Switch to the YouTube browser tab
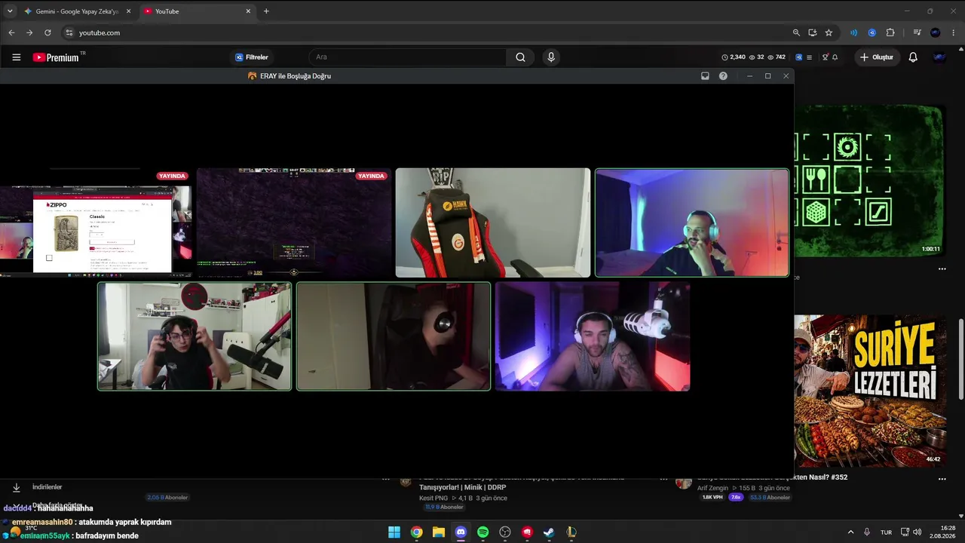The width and height of the screenshot is (965, 543). coord(197,11)
